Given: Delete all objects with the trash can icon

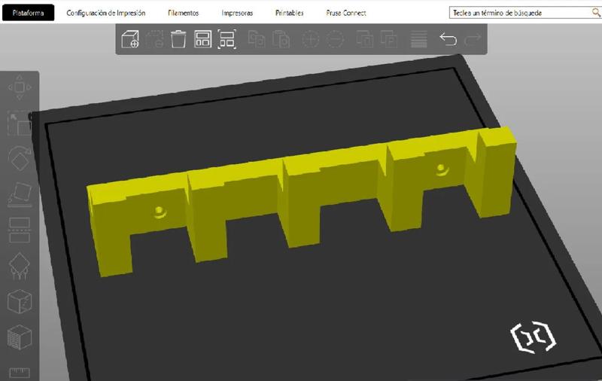Looking at the screenshot, I should (178, 39).
